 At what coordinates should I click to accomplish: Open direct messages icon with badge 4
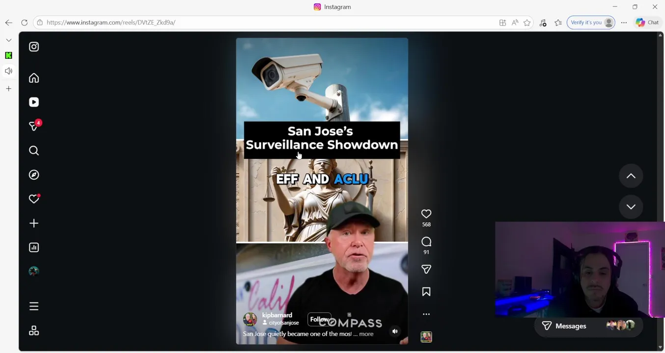click(34, 126)
